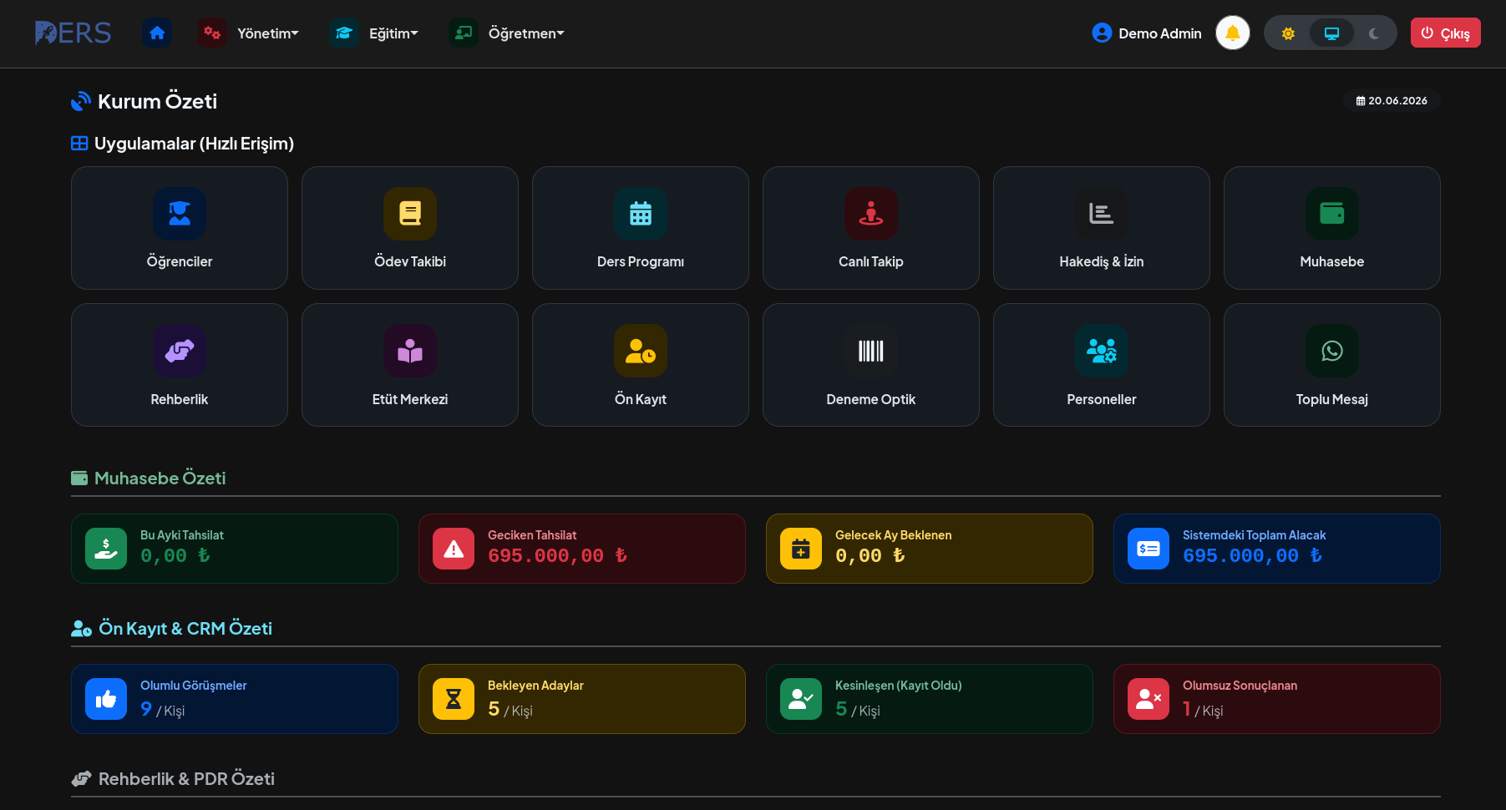This screenshot has height=810, width=1506.
Task: Click the Öğrenciler card label
Action: [180, 261]
